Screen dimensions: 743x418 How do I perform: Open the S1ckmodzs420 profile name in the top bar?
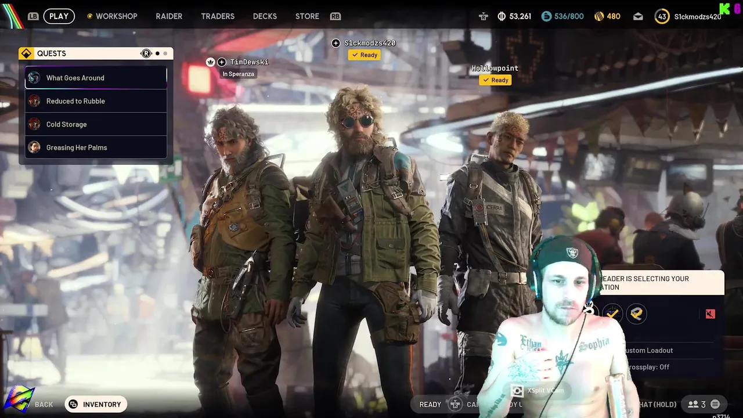(x=697, y=16)
